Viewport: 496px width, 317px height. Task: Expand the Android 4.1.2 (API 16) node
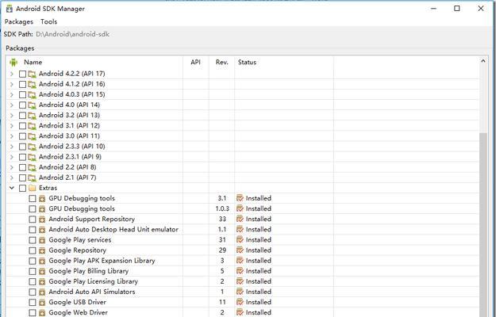(x=12, y=84)
